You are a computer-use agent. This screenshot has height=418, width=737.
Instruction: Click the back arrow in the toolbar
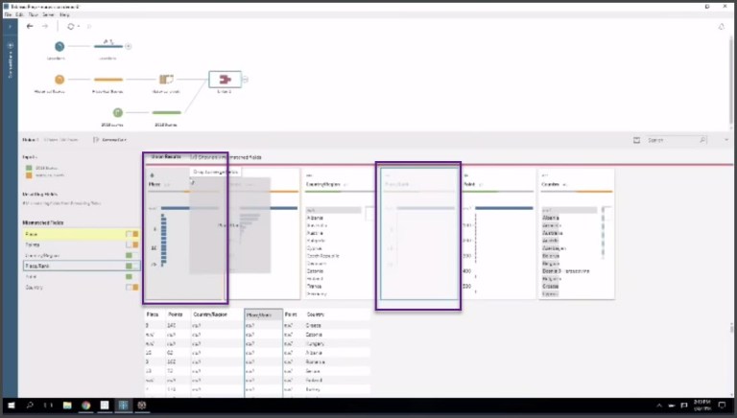click(30, 26)
